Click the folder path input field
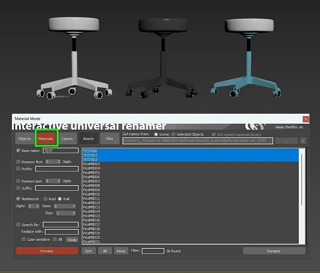This screenshot has height=273, width=320. click(198, 141)
